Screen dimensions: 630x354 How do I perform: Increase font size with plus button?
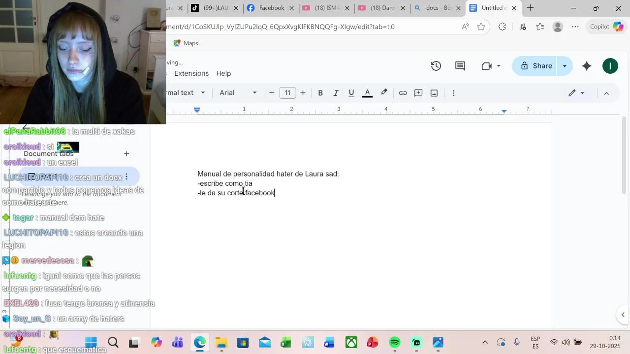click(303, 93)
